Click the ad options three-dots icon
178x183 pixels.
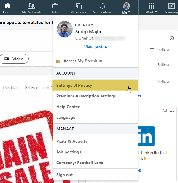click(x=172, y=111)
